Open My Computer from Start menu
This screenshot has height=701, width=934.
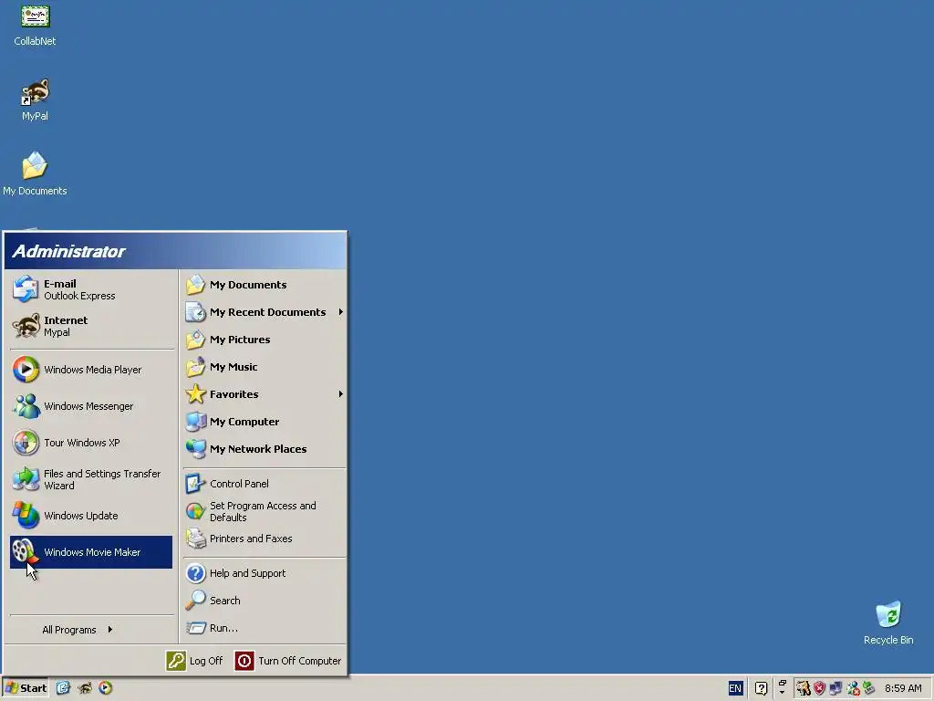(x=265, y=422)
